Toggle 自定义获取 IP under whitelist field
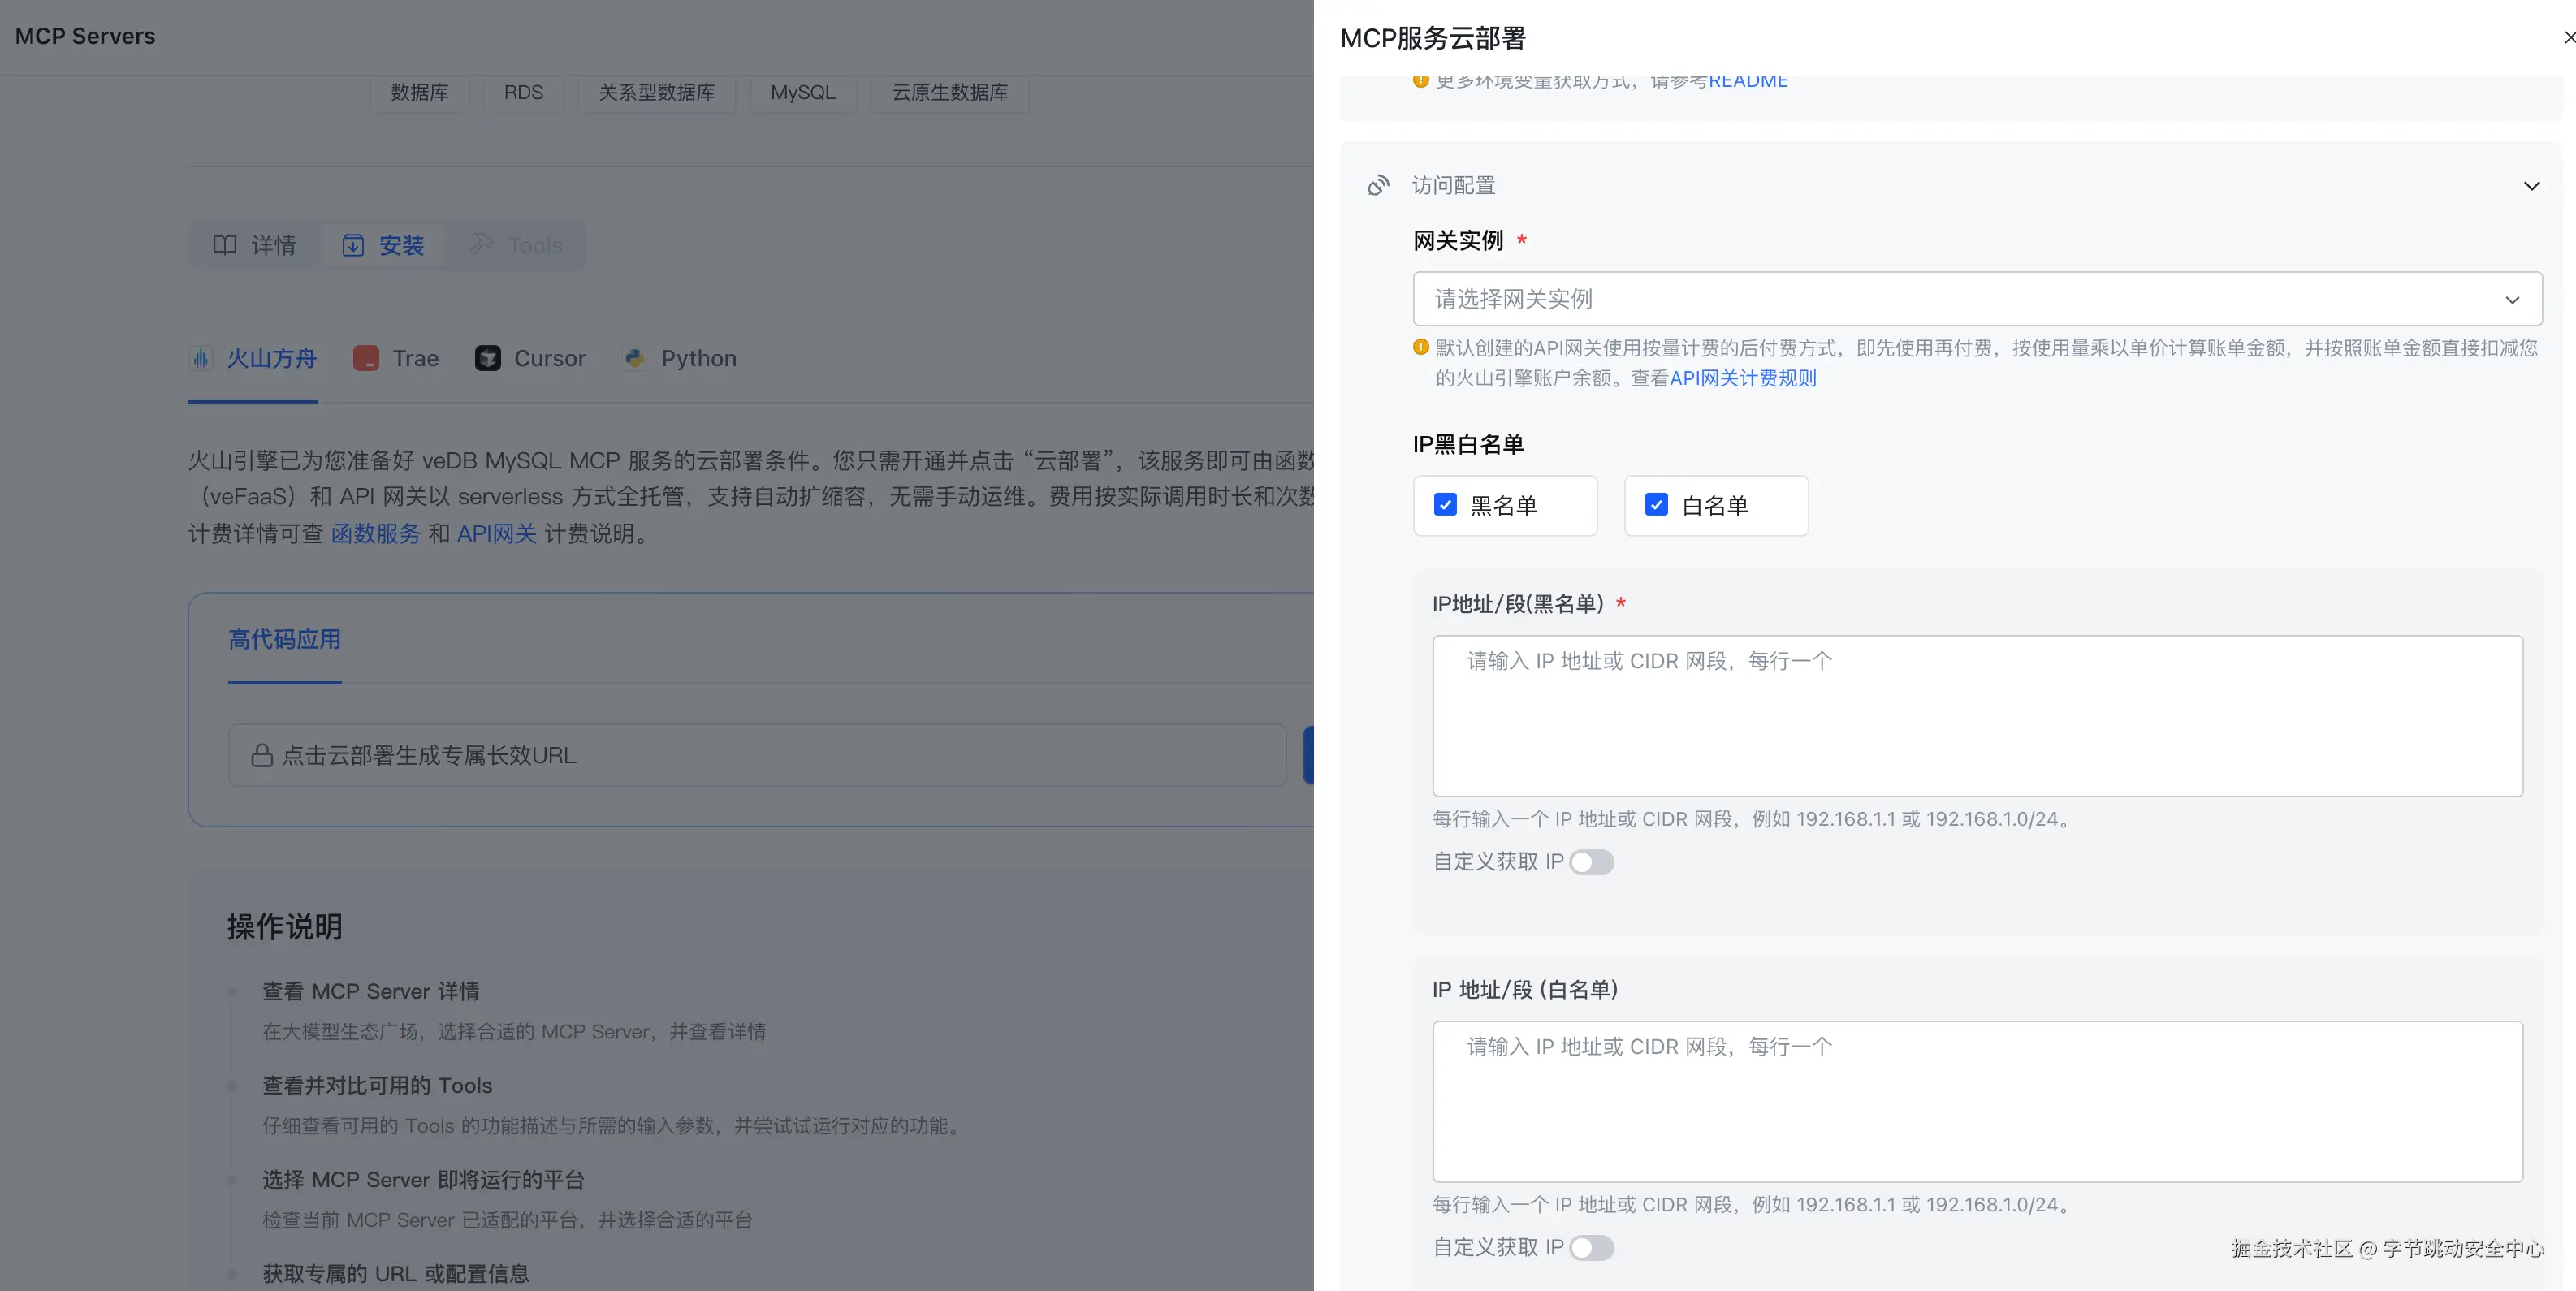The height and width of the screenshot is (1291, 2576). (x=1591, y=1247)
